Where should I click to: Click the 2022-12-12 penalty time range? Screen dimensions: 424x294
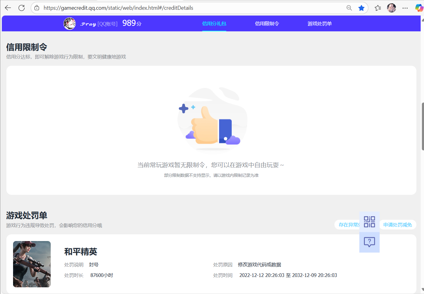(x=288, y=275)
